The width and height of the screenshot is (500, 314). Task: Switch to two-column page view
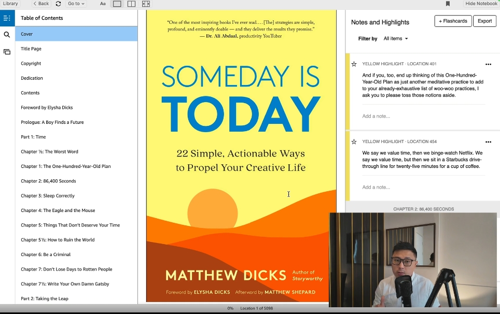click(131, 4)
